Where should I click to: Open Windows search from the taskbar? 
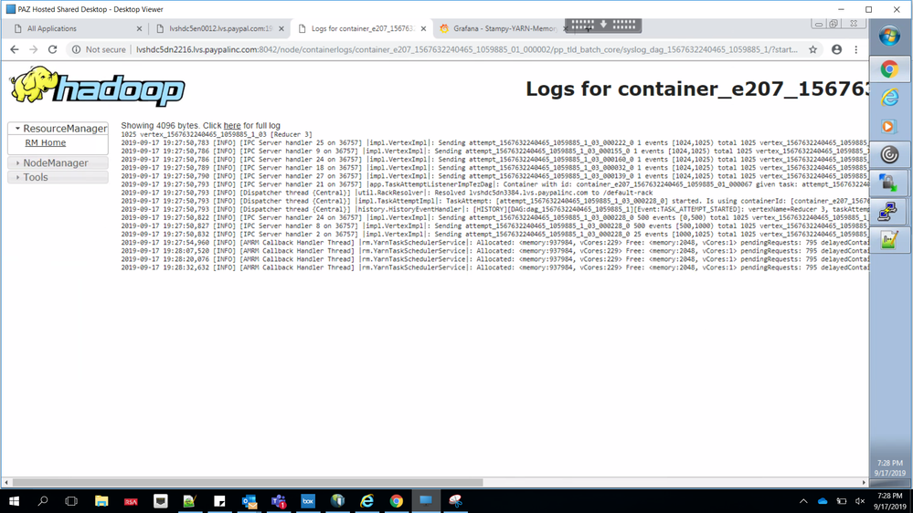[x=43, y=501]
